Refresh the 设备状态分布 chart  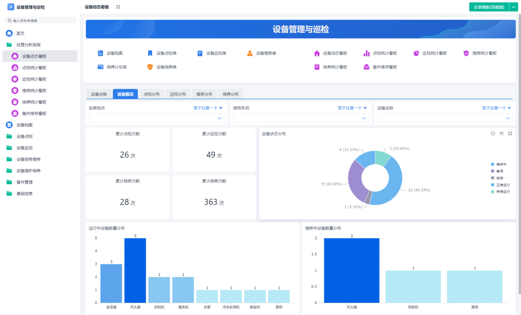(493, 134)
